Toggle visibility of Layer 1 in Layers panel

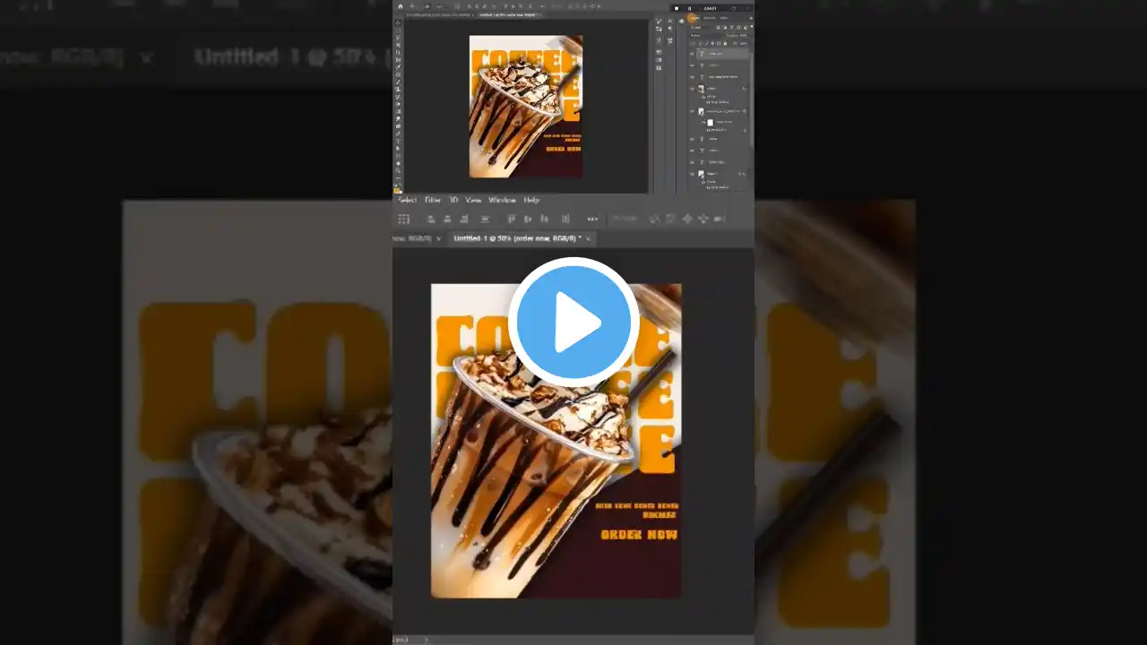pyautogui.click(x=692, y=174)
